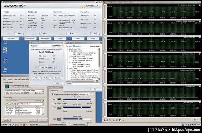Open the Customize arrow next to ForceWare detected
Viewport: 202px width, 133px height.
[43, 101]
